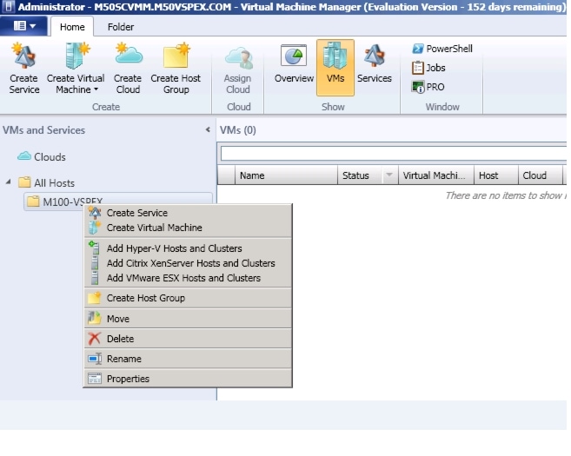Choose Create Host Group context menu item
Screen dimensions: 571x456
(x=188, y=298)
